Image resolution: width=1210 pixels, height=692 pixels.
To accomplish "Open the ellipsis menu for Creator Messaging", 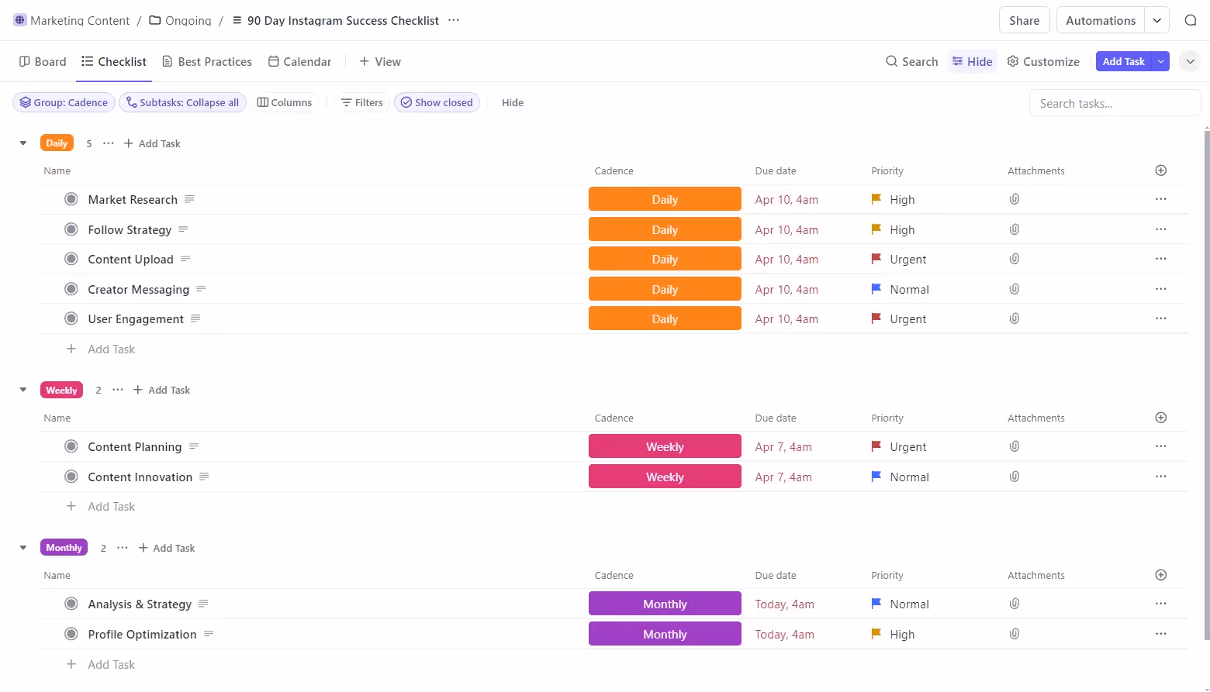I will click(1160, 288).
